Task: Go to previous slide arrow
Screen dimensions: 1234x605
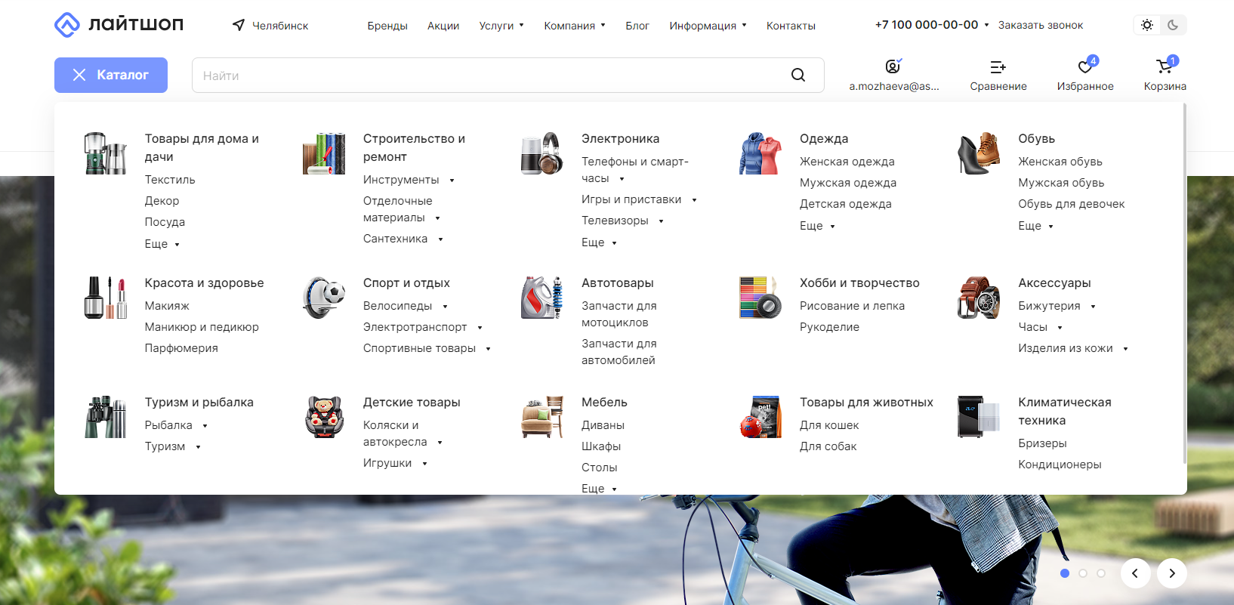Action: 1135,573
